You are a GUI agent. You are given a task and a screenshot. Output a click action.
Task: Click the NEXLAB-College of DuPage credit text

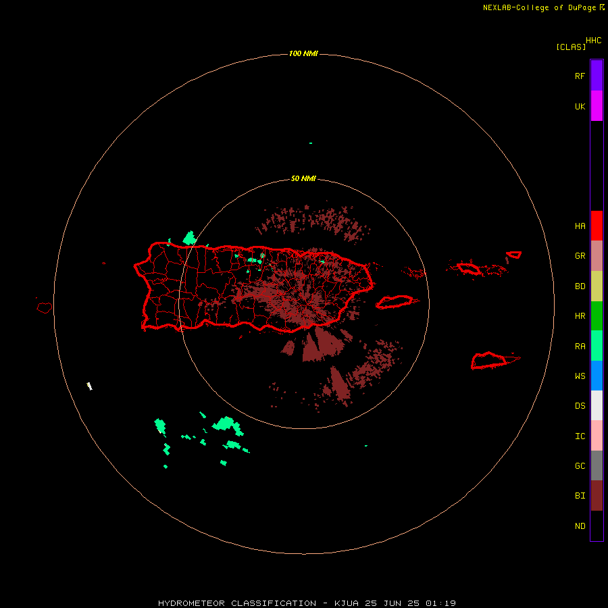click(x=539, y=7)
